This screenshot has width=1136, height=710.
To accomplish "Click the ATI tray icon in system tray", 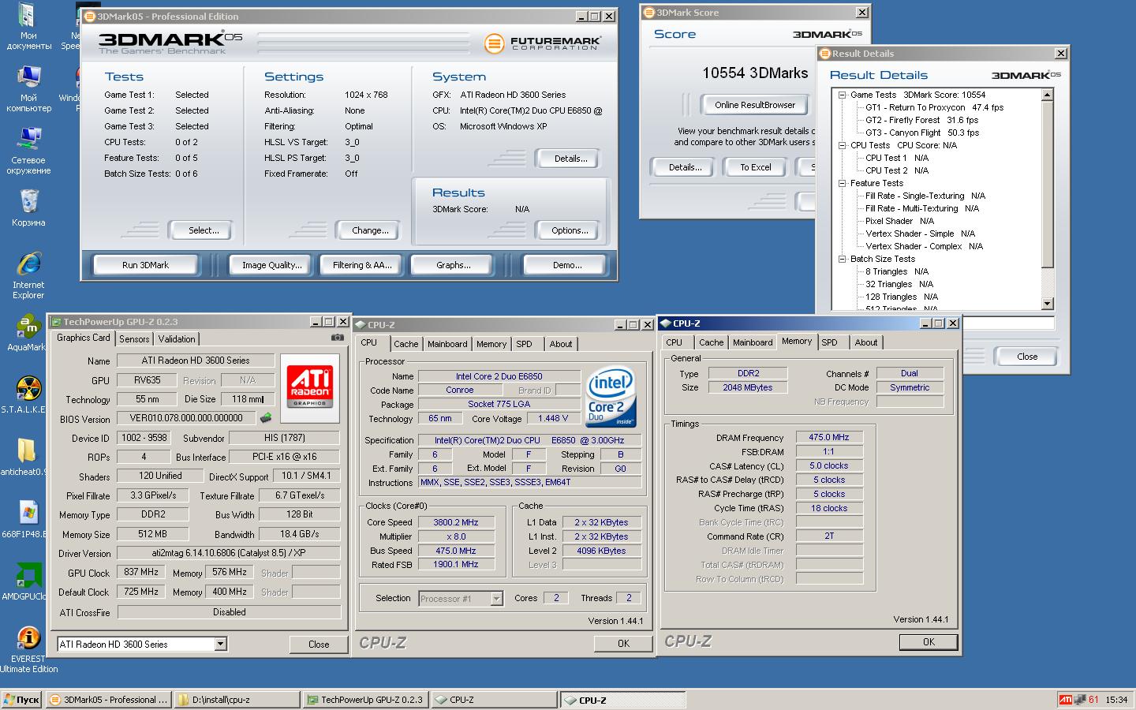I will click(1065, 700).
